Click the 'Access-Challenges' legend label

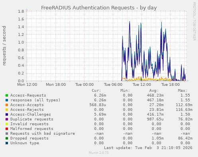(31, 114)
